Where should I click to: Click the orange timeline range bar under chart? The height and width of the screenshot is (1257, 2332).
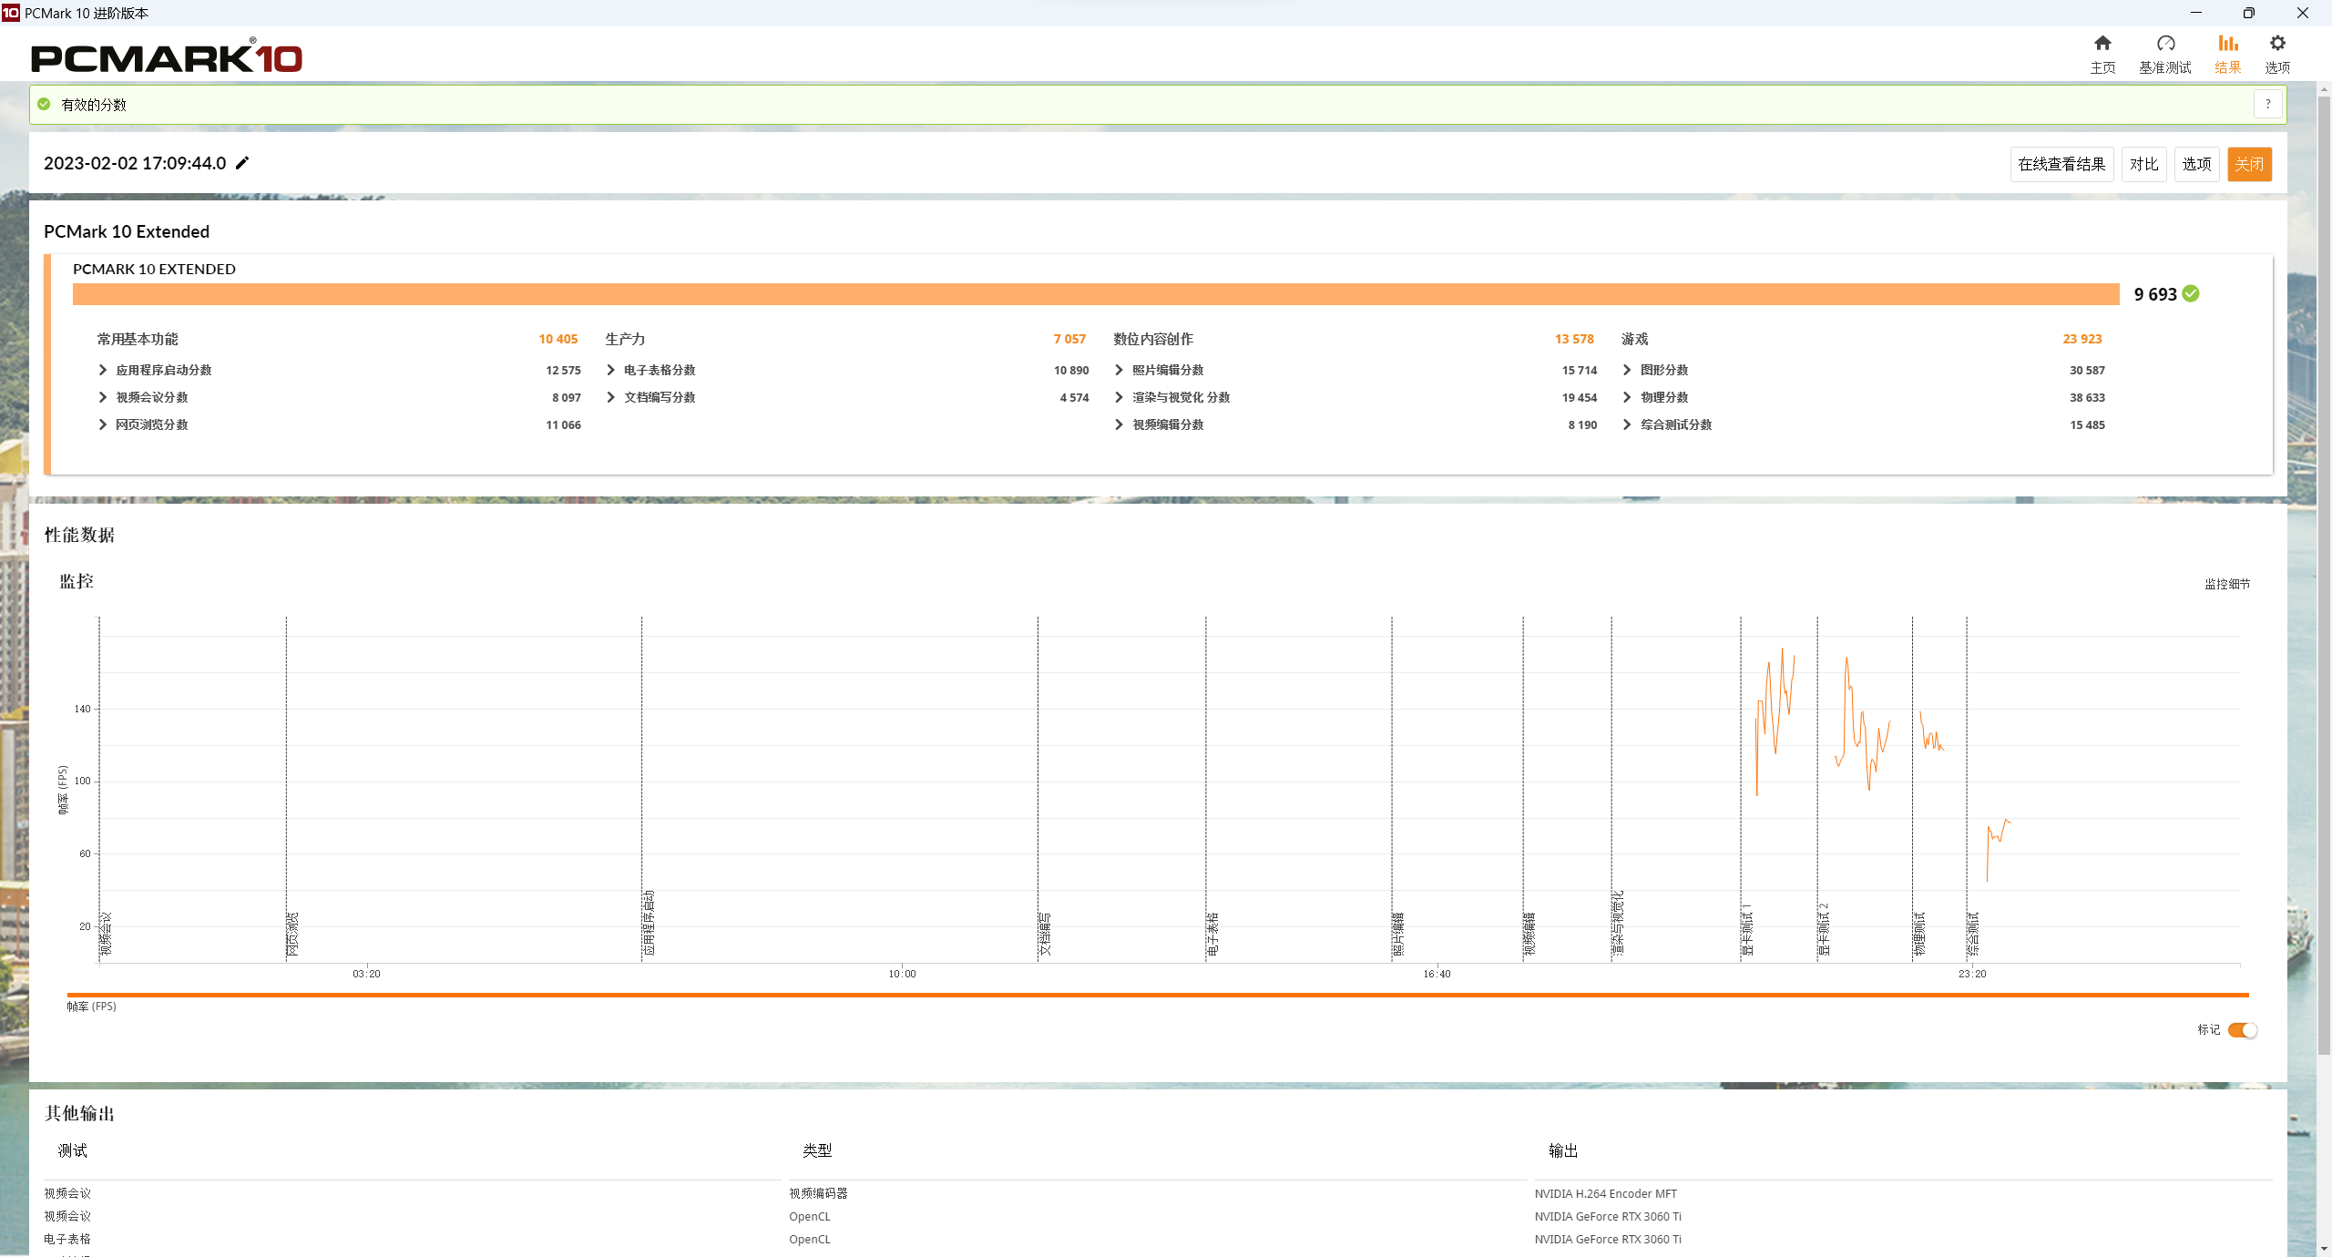click(x=1157, y=995)
